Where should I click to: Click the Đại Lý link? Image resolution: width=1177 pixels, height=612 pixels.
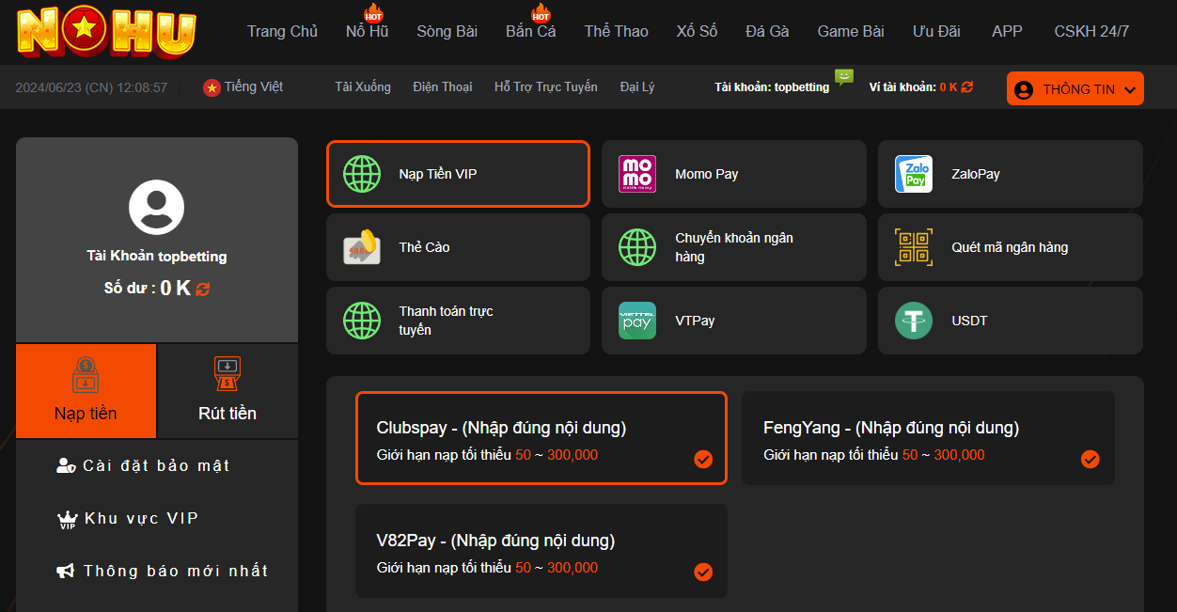637,87
